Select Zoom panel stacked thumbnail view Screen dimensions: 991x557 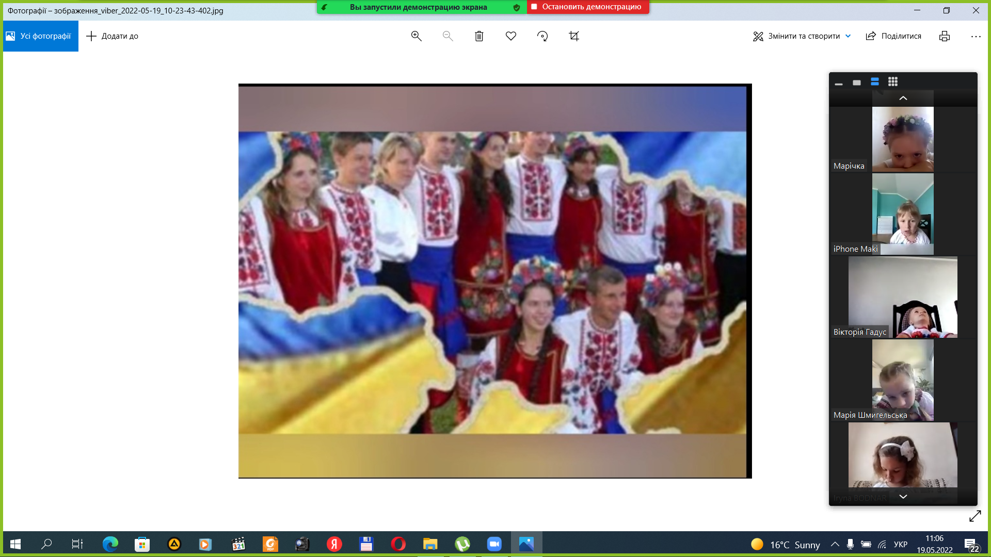pyautogui.click(x=875, y=82)
